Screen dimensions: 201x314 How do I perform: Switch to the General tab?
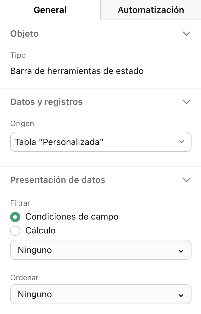[x=50, y=10]
